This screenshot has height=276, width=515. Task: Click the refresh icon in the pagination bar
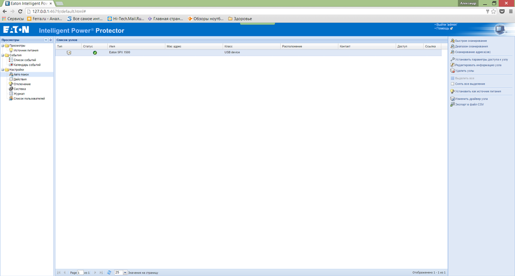(109, 272)
